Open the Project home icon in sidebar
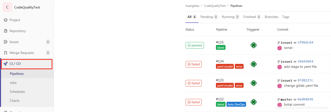This screenshot has width=331, height=112. click(6, 20)
